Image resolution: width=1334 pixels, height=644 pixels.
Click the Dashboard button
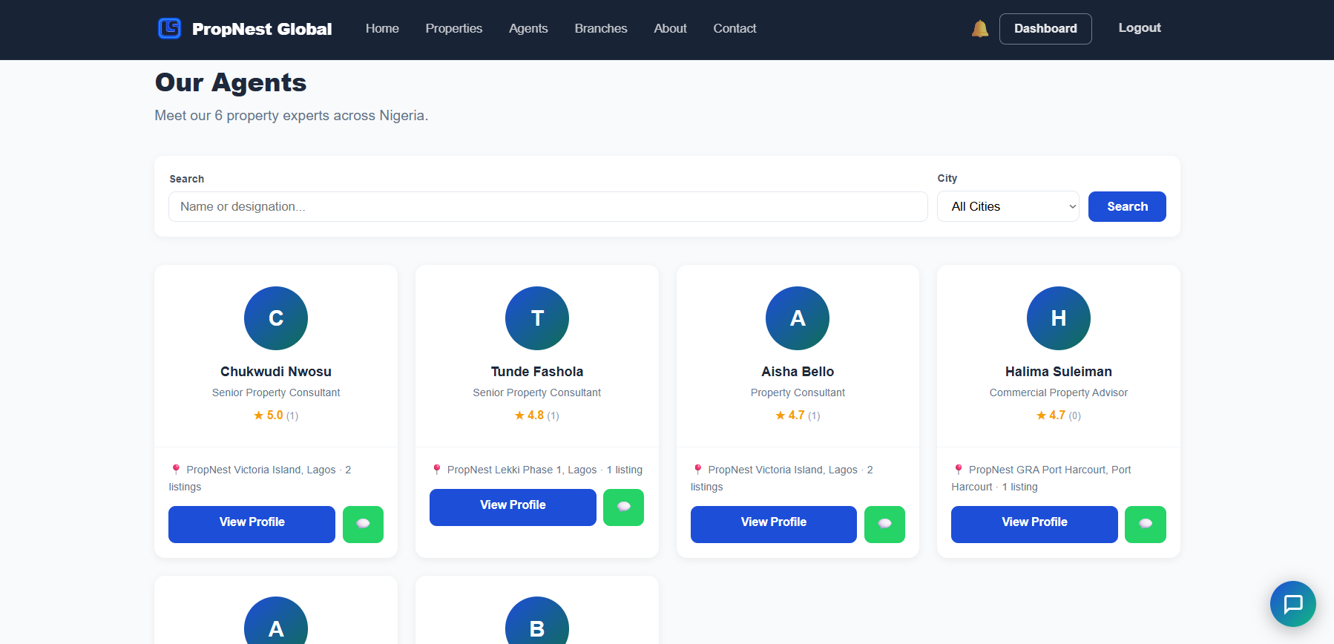1045,29
